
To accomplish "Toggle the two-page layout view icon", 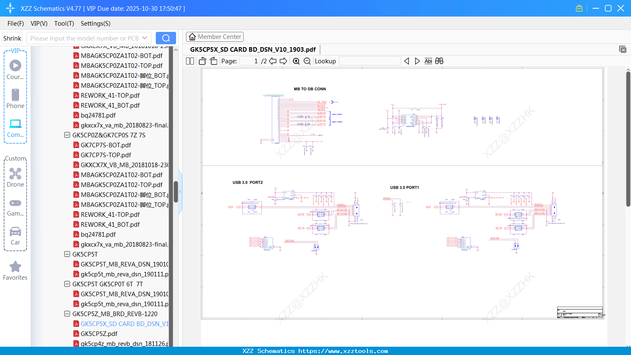I will pyautogui.click(x=190, y=61).
